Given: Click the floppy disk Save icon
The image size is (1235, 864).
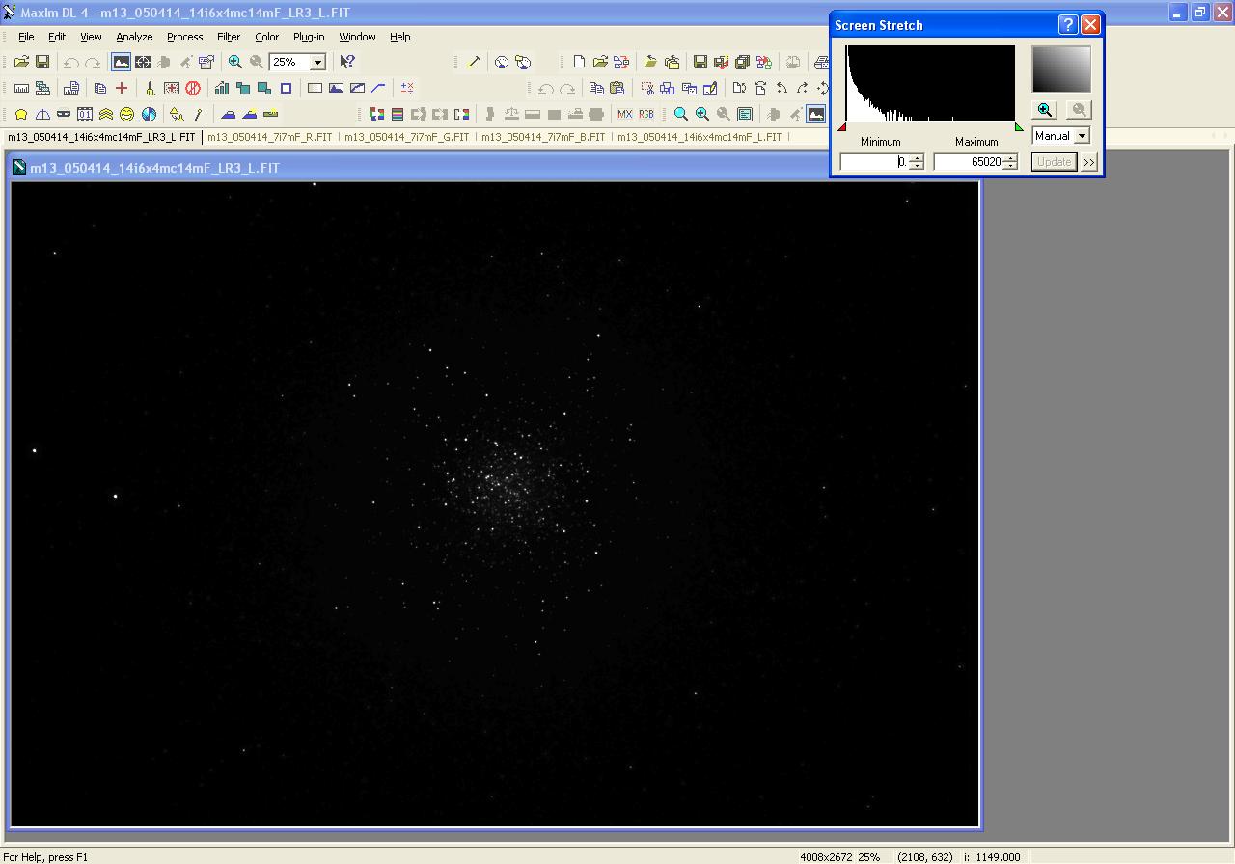Looking at the screenshot, I should 42,62.
